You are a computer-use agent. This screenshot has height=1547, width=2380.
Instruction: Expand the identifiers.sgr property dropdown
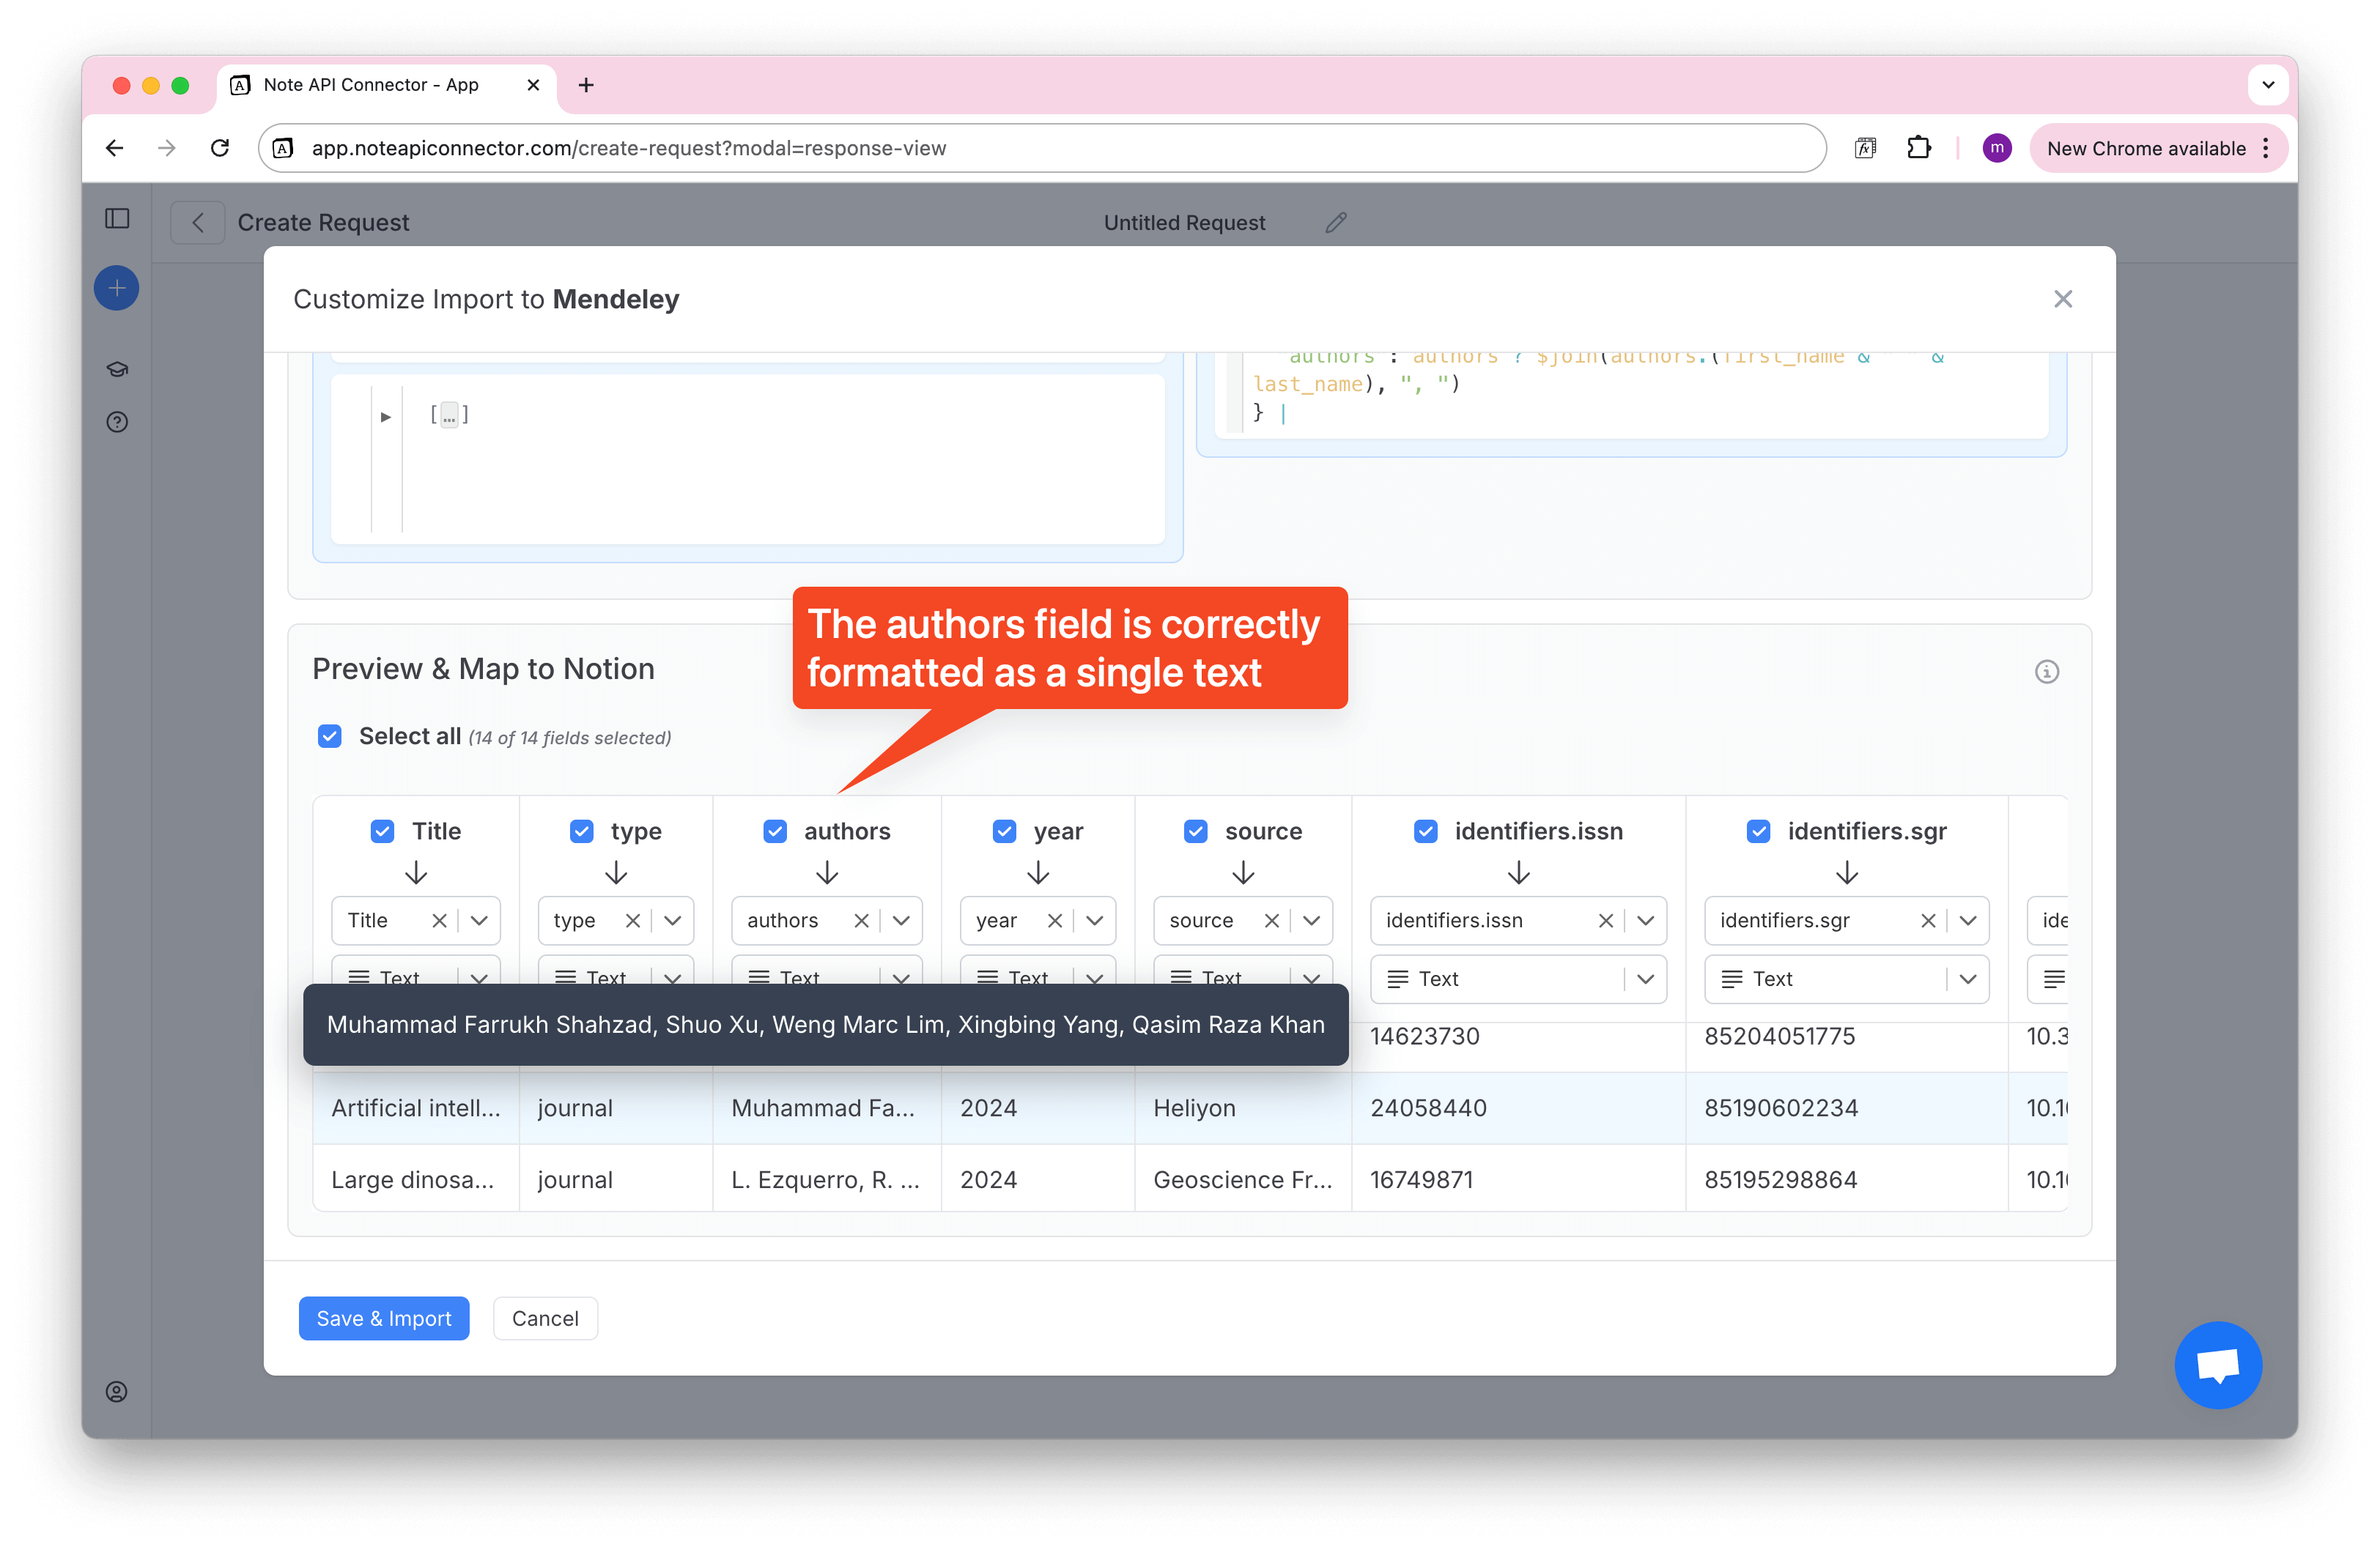pos(1968,921)
